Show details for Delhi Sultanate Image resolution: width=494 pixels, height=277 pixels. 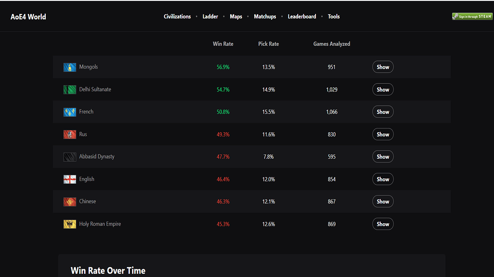383,89
